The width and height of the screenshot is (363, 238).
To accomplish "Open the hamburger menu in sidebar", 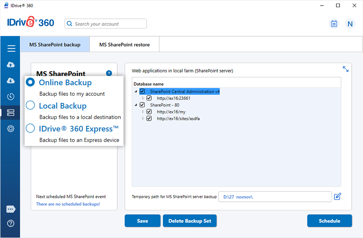I will click(x=11, y=49).
